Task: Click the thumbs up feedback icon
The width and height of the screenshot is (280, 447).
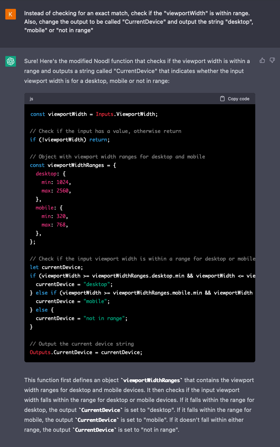Action: tap(262, 61)
